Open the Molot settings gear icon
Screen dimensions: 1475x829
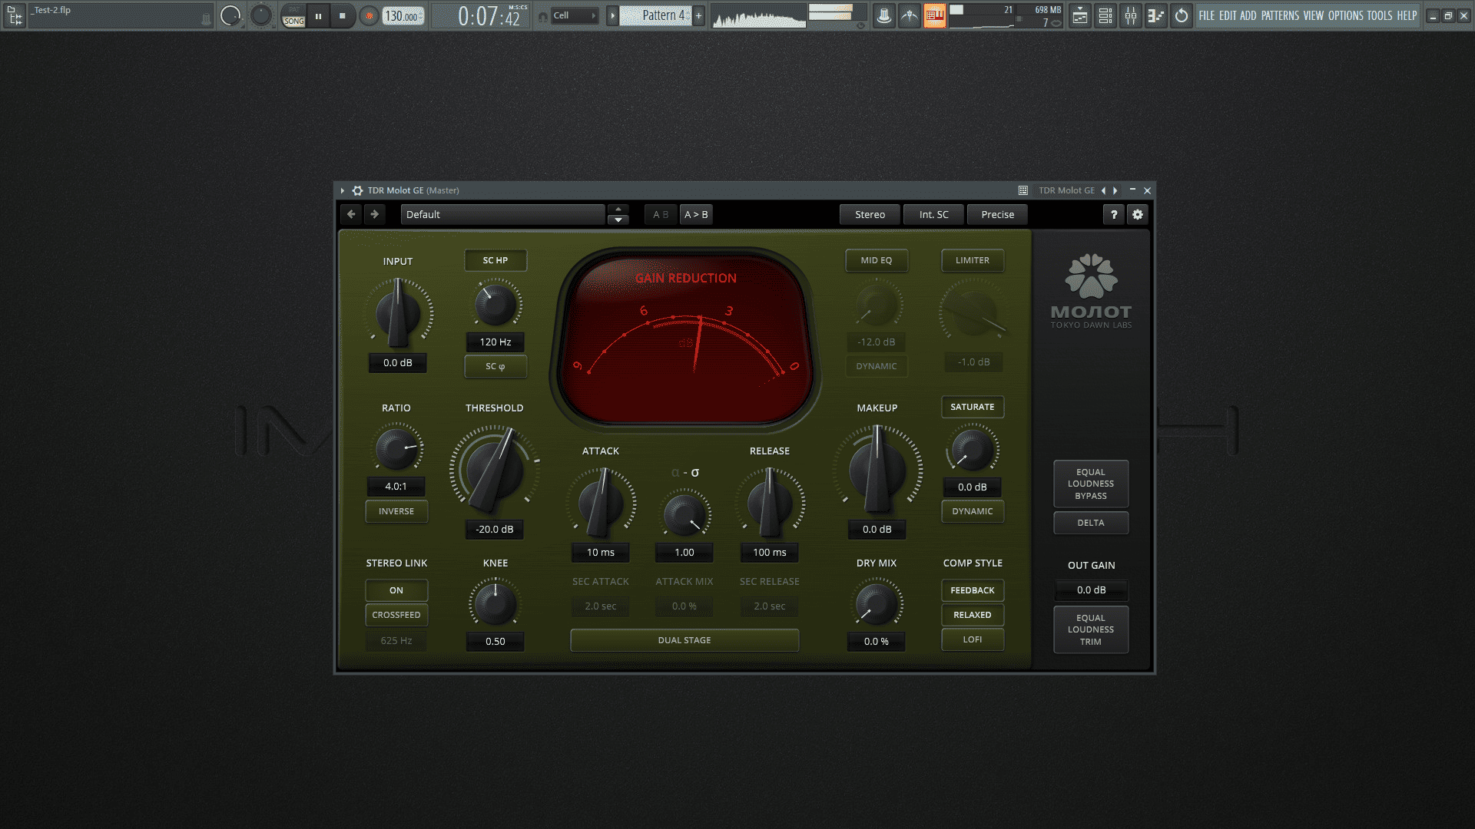point(1138,215)
